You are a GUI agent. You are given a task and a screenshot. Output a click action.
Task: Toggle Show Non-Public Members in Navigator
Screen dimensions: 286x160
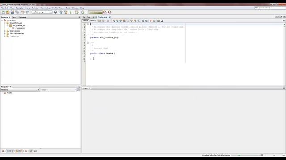click(17, 151)
